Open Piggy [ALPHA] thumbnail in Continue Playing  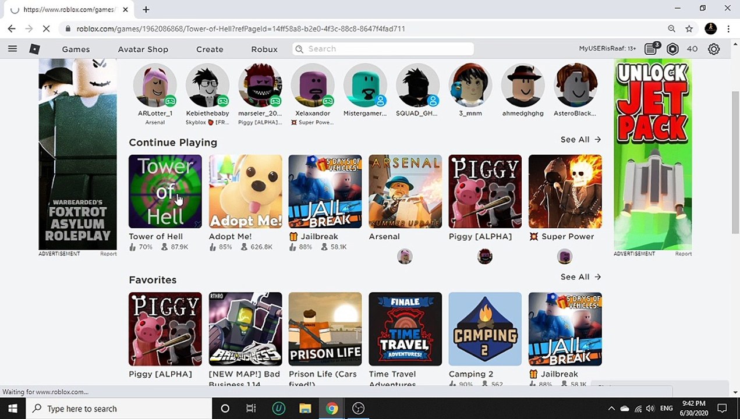(485, 191)
